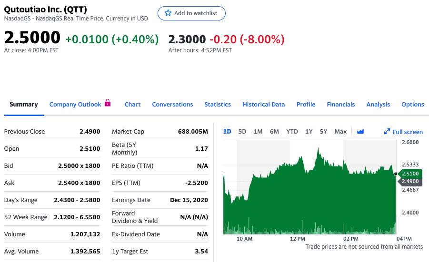Image resolution: width=429 pixels, height=262 pixels.
Task: Click the lock icon beside Company Outlook
Action: (108, 103)
